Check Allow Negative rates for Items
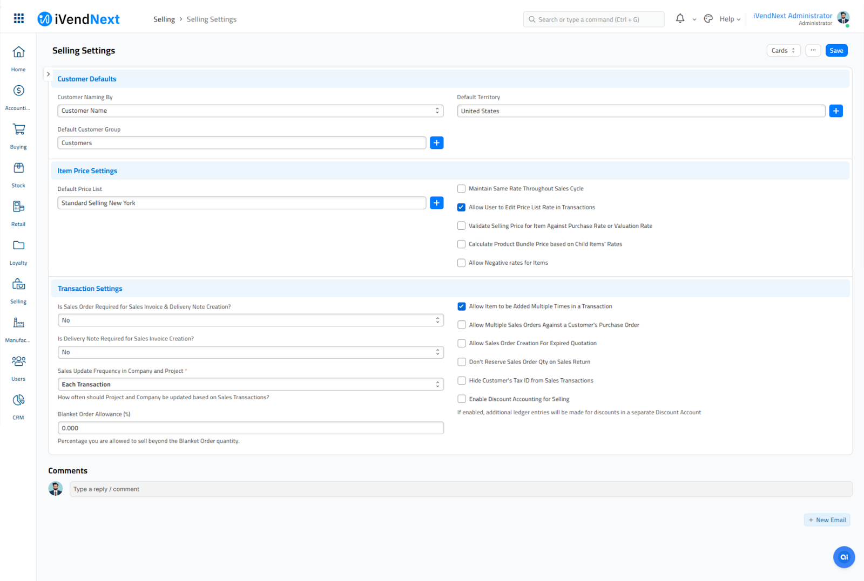The image size is (864, 581). 461,263
